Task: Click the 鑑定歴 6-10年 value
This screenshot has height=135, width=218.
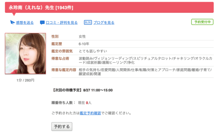Action: (84, 44)
